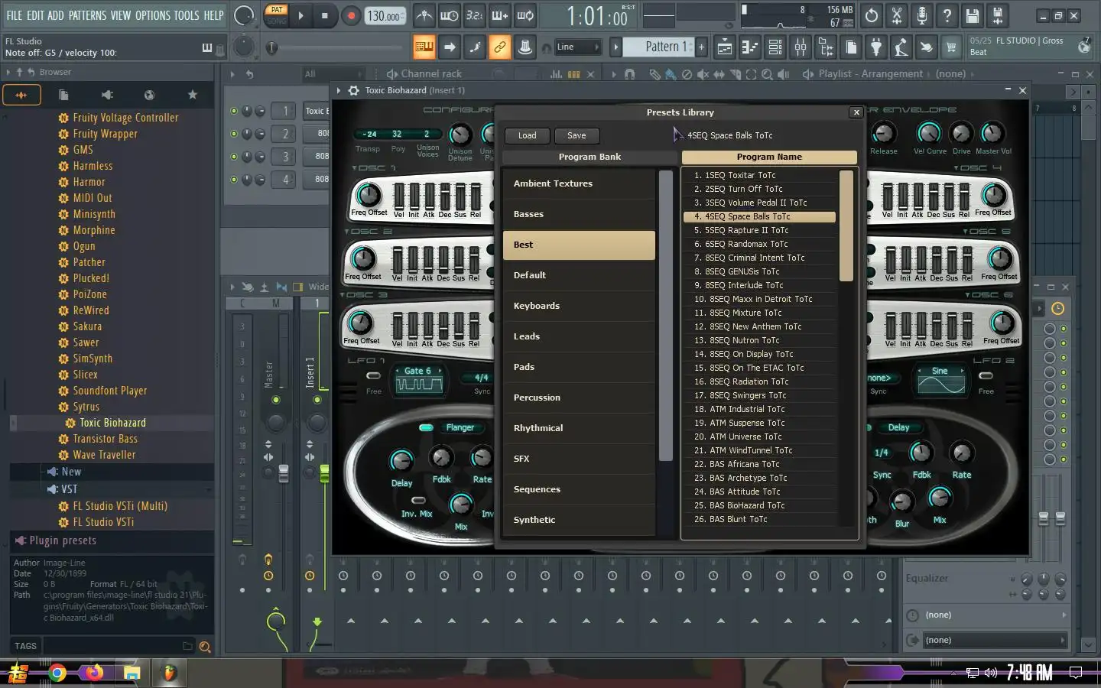This screenshot has height=688, width=1101.
Task: Toggle channel 2 mute LED
Action: 234,134
